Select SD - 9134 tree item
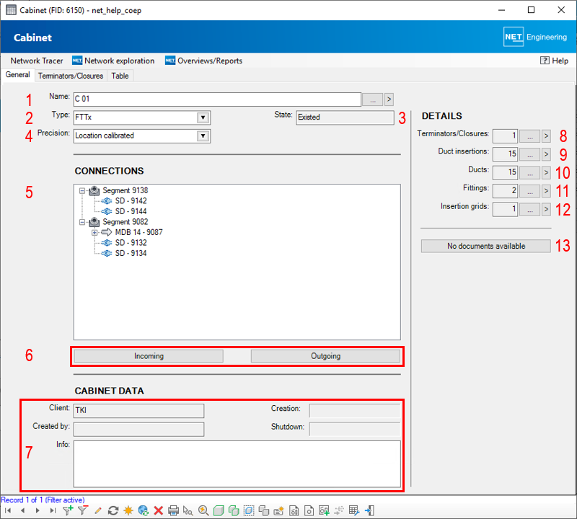577x519 pixels. (x=131, y=254)
